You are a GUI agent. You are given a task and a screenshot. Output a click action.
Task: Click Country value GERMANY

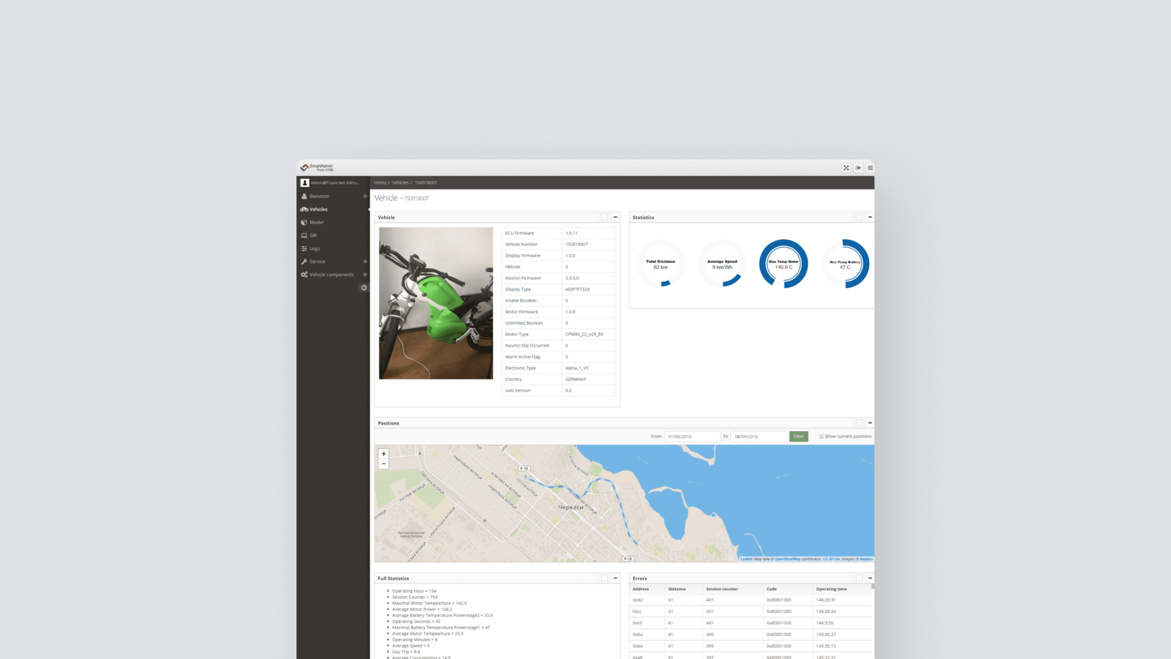point(576,379)
